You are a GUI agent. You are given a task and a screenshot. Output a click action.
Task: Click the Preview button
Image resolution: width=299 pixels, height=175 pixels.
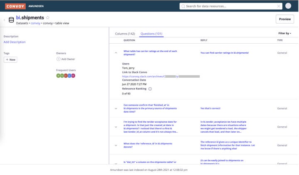coord(285,19)
